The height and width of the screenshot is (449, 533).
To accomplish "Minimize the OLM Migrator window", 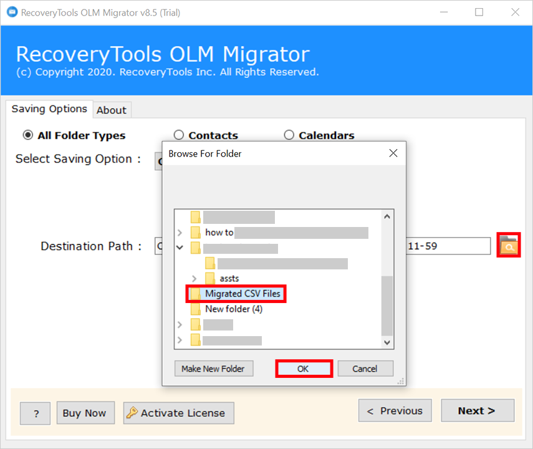I will click(x=444, y=12).
